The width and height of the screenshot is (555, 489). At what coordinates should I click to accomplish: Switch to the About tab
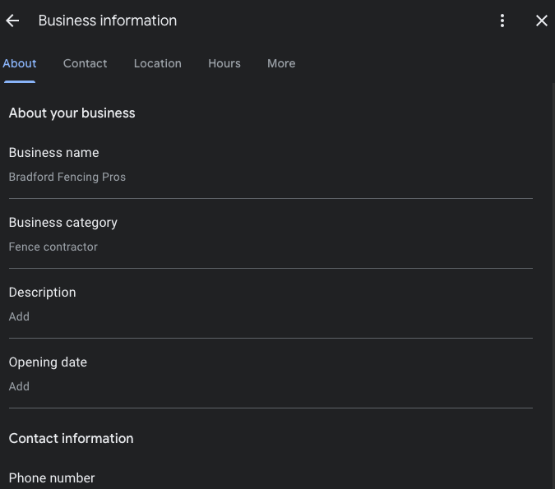(x=20, y=63)
